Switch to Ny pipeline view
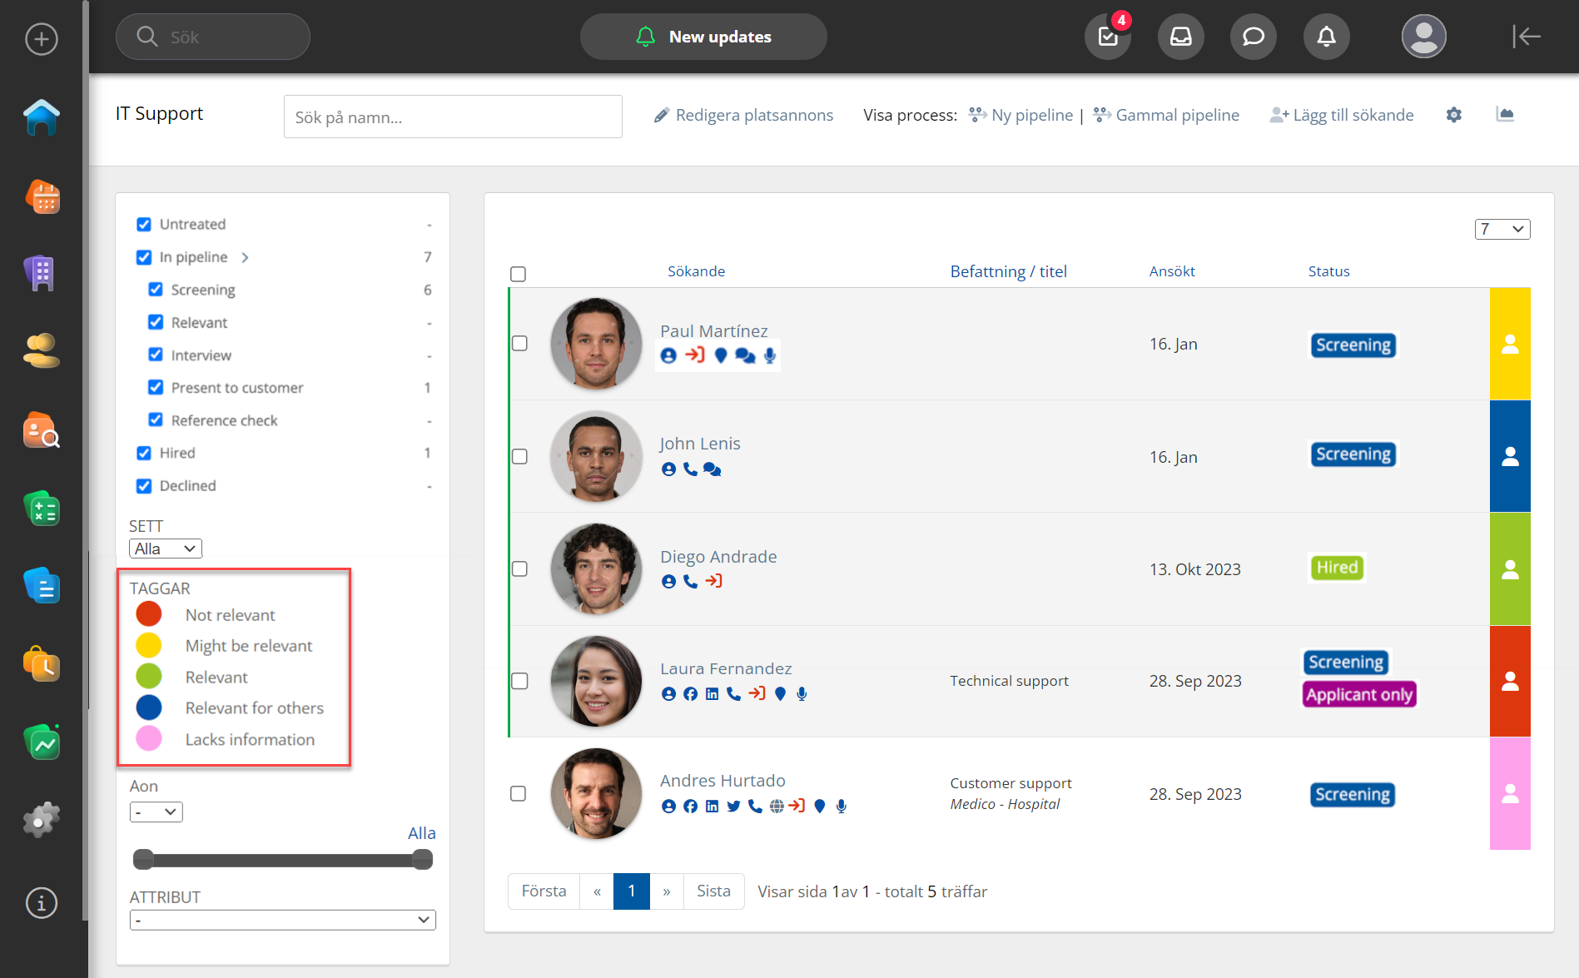The width and height of the screenshot is (1579, 978). 1021,115
